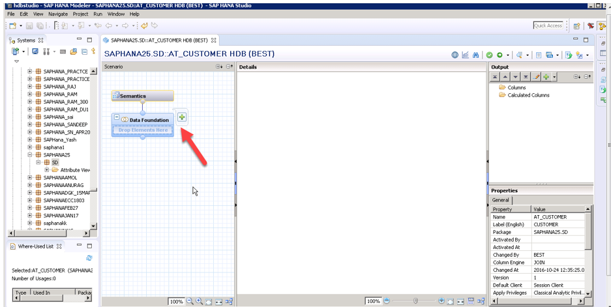Open the File menu
This screenshot has width=611, height=307.
click(11, 14)
